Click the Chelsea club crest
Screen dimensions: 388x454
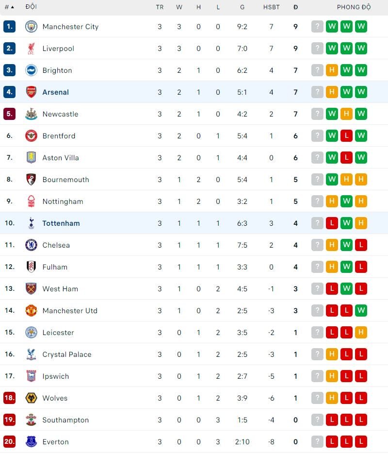[x=31, y=245]
